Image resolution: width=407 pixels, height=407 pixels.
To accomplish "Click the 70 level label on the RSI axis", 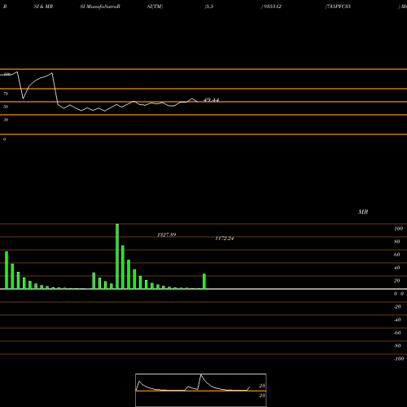I will (6, 94).
